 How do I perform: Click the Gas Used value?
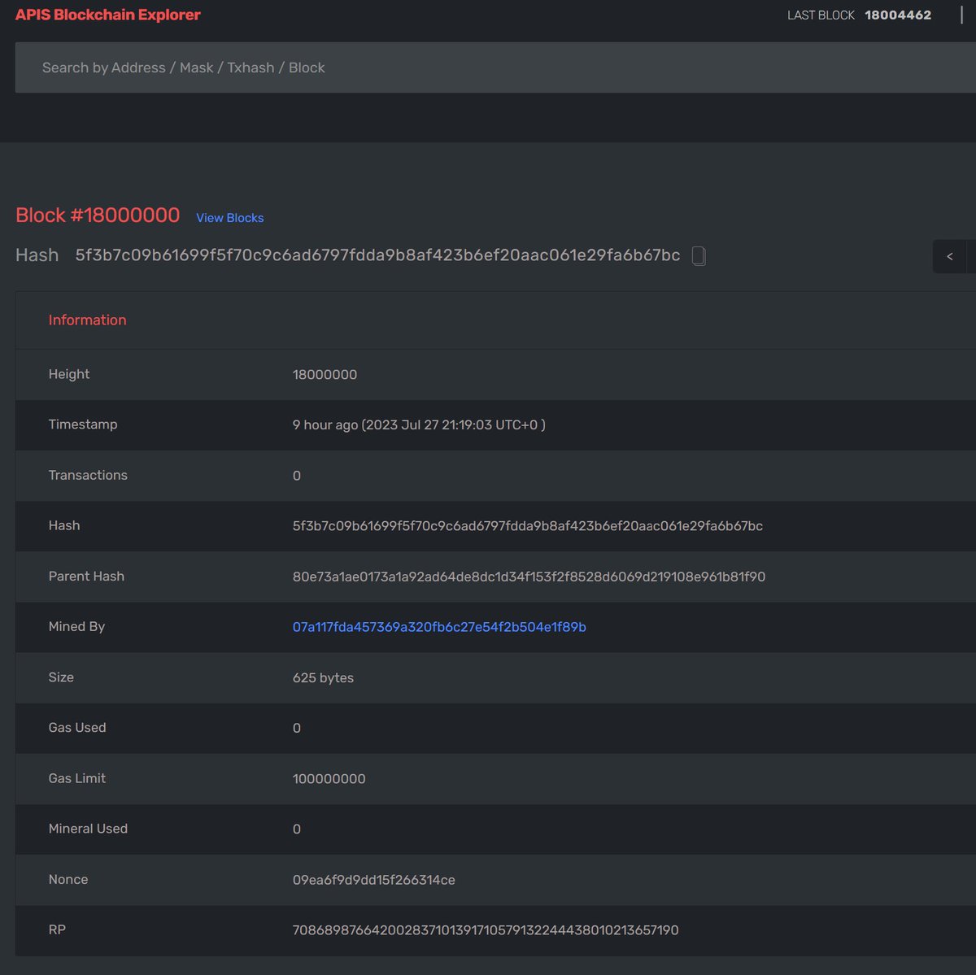click(x=296, y=728)
